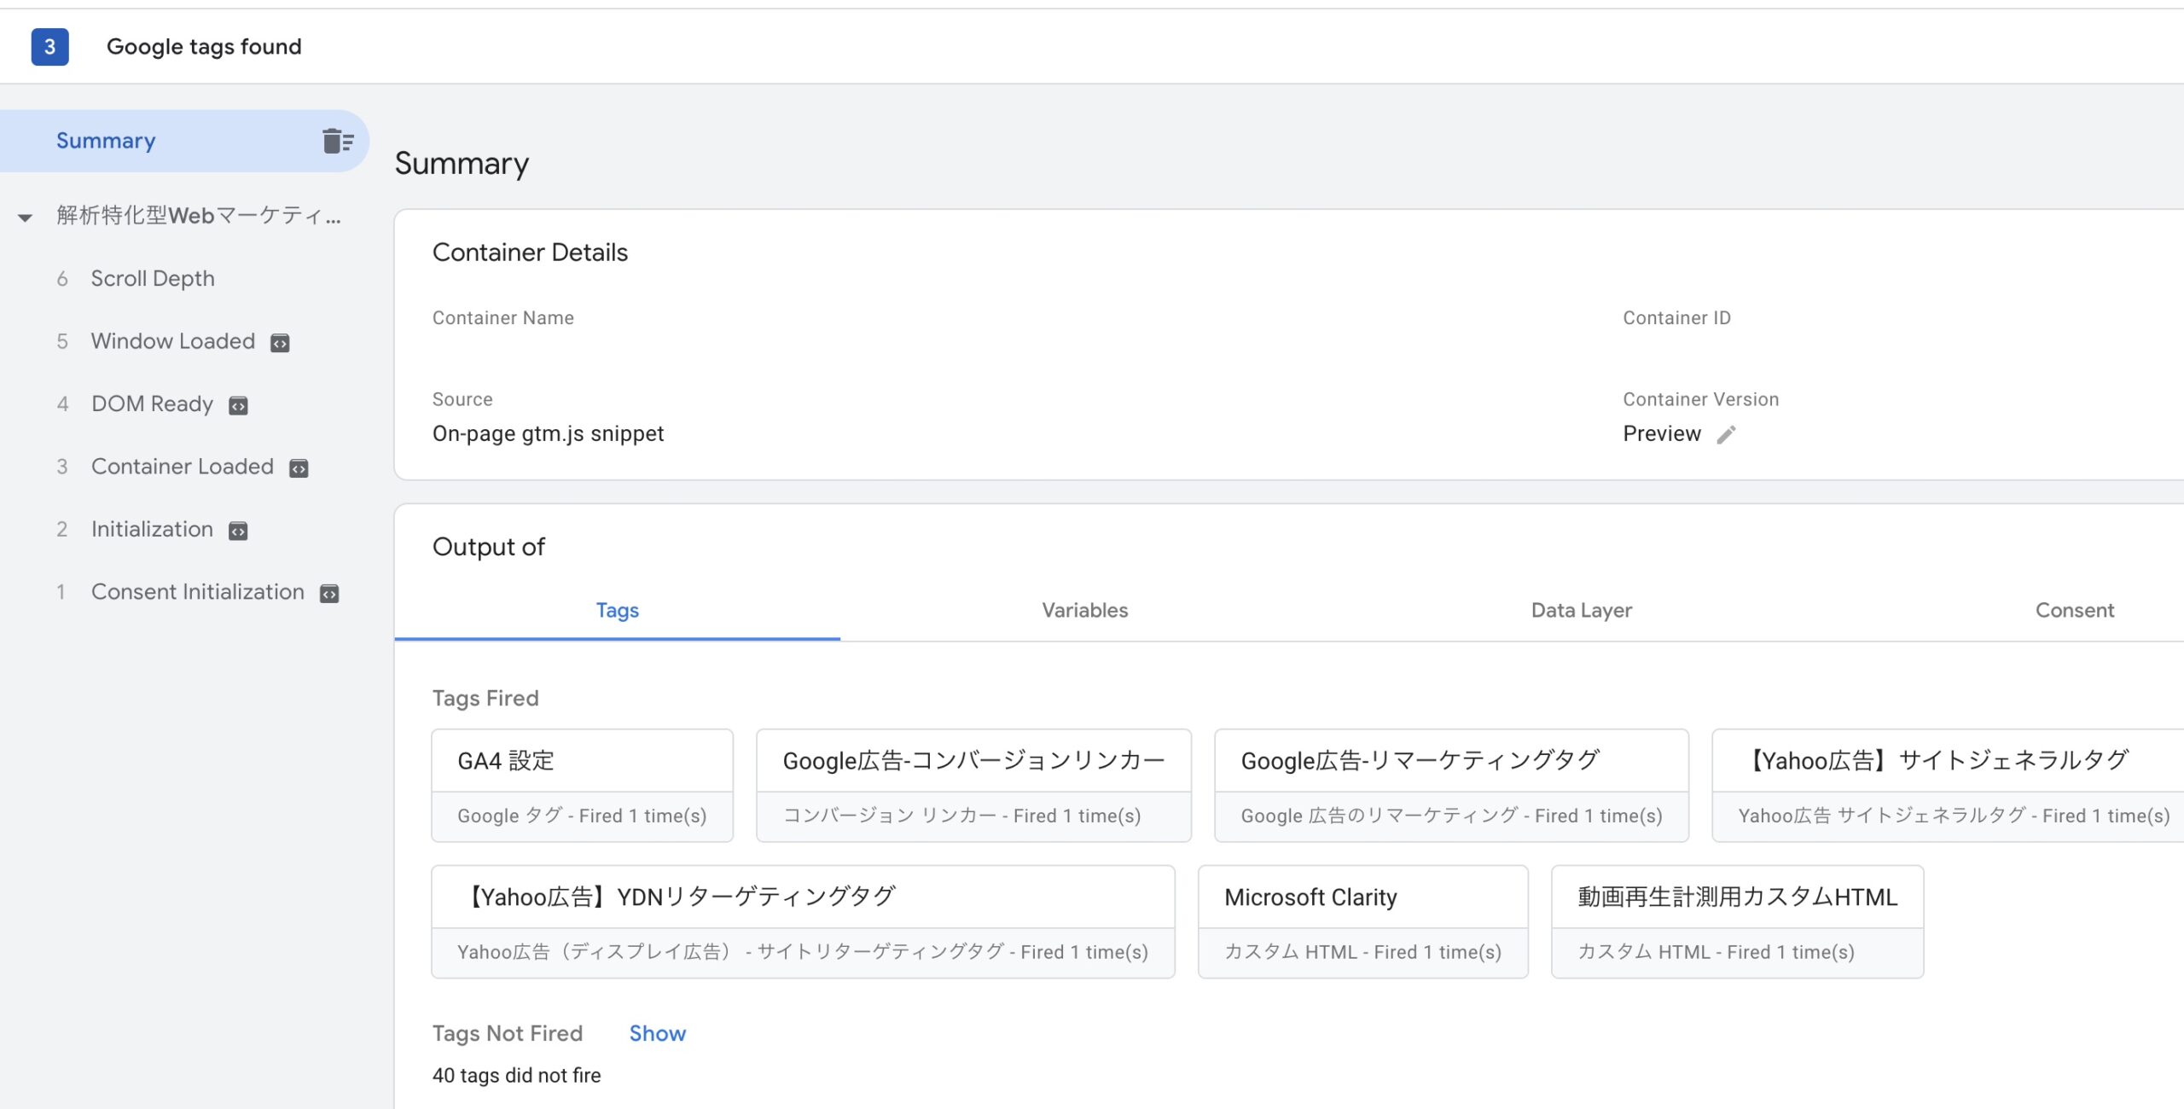This screenshot has height=1109, width=2184.
Task: Click the pencil icon next to Preview version
Action: coord(1726,435)
